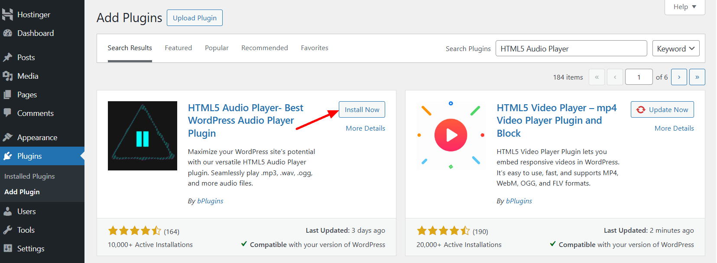Image resolution: width=717 pixels, height=263 pixels.
Task: Click the Plugins menu label
Action: tap(29, 156)
